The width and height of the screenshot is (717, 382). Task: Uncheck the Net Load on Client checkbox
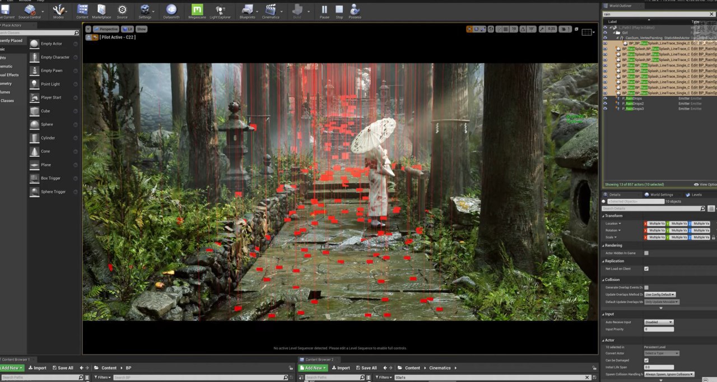(646, 269)
